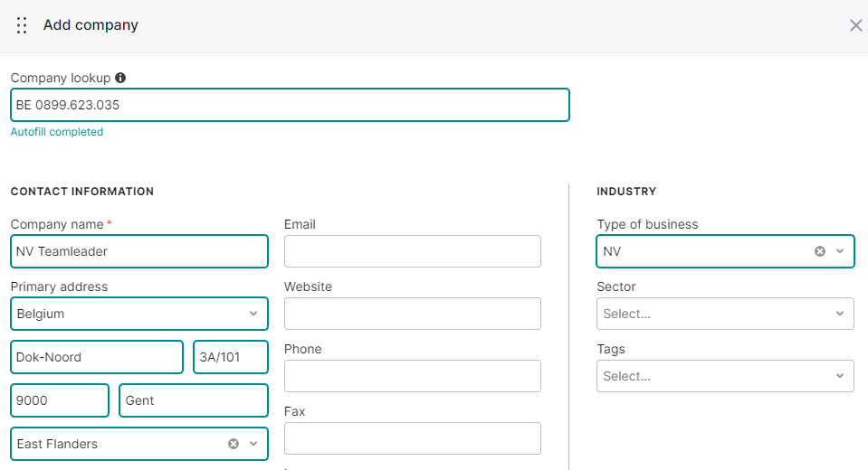Close the Add company dialog
The image size is (868, 470).
point(856,25)
